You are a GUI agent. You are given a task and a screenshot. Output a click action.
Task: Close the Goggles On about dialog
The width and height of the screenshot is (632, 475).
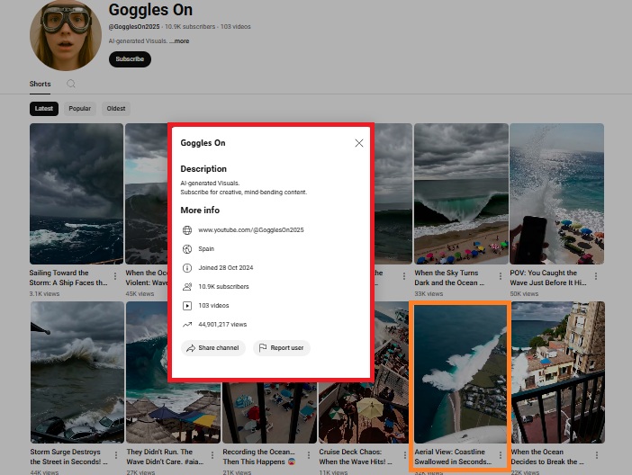[359, 143]
